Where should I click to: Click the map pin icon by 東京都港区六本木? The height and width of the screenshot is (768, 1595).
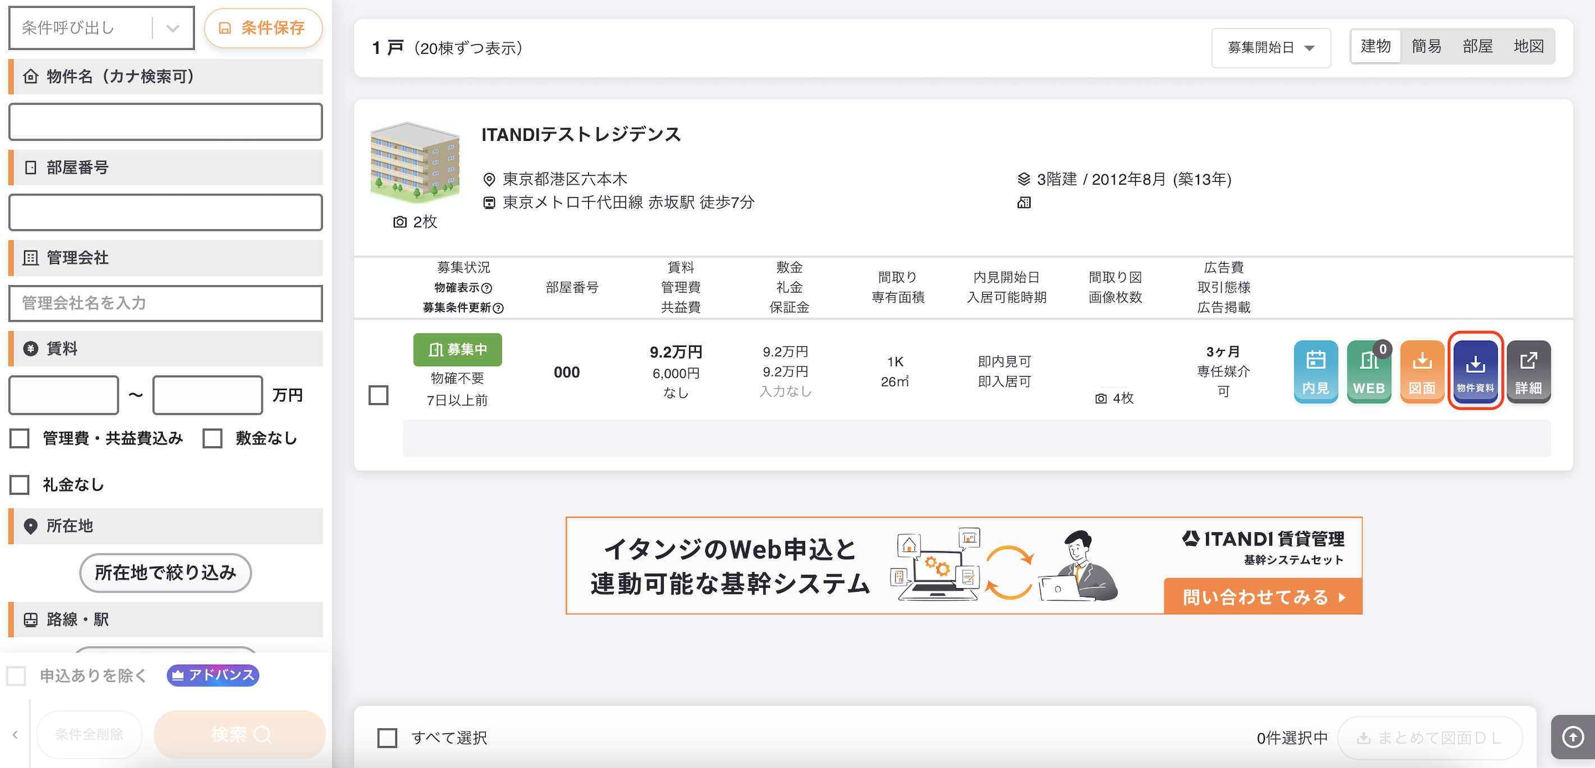point(489,180)
